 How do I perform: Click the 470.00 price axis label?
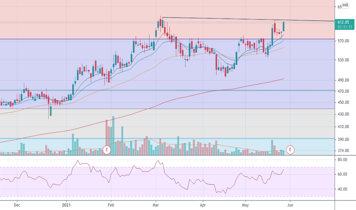(343, 91)
